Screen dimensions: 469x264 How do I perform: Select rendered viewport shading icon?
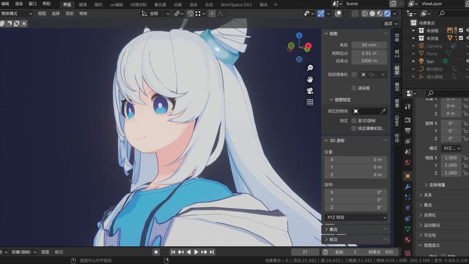tap(387, 14)
